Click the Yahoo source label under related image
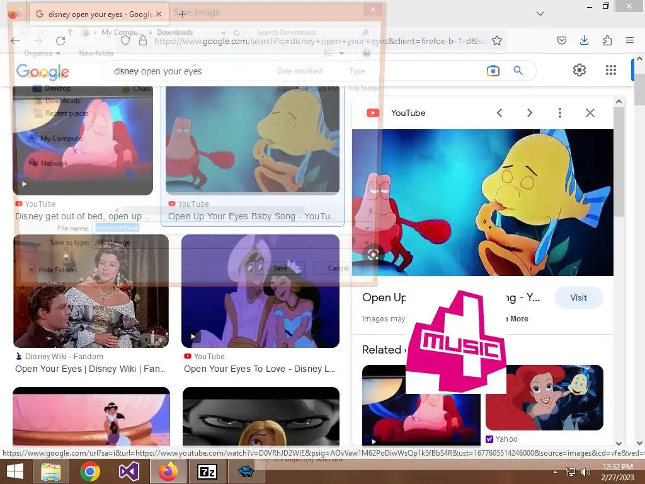 coord(506,439)
